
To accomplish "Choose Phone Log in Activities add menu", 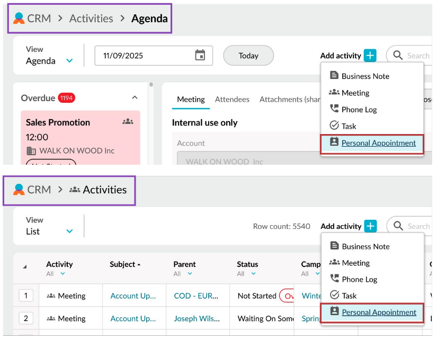I will tap(359, 279).
